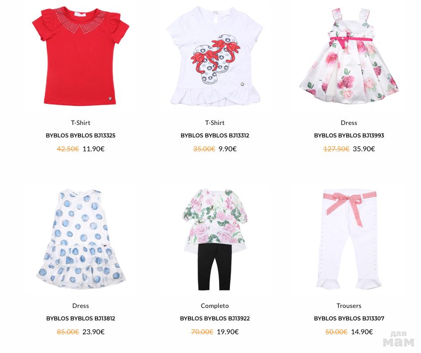Screen dimensions: 421x353
Task: Open the floral top and leggings Completo image
Action: click(215, 240)
